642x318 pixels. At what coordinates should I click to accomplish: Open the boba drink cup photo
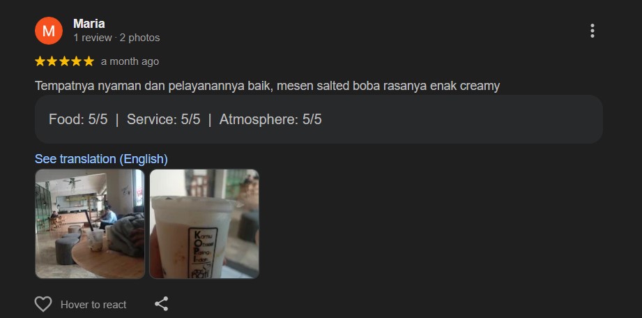[x=204, y=224]
